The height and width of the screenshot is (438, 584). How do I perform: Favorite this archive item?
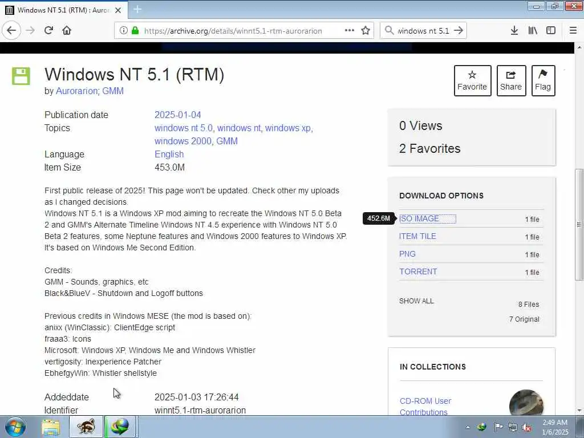coord(472,80)
